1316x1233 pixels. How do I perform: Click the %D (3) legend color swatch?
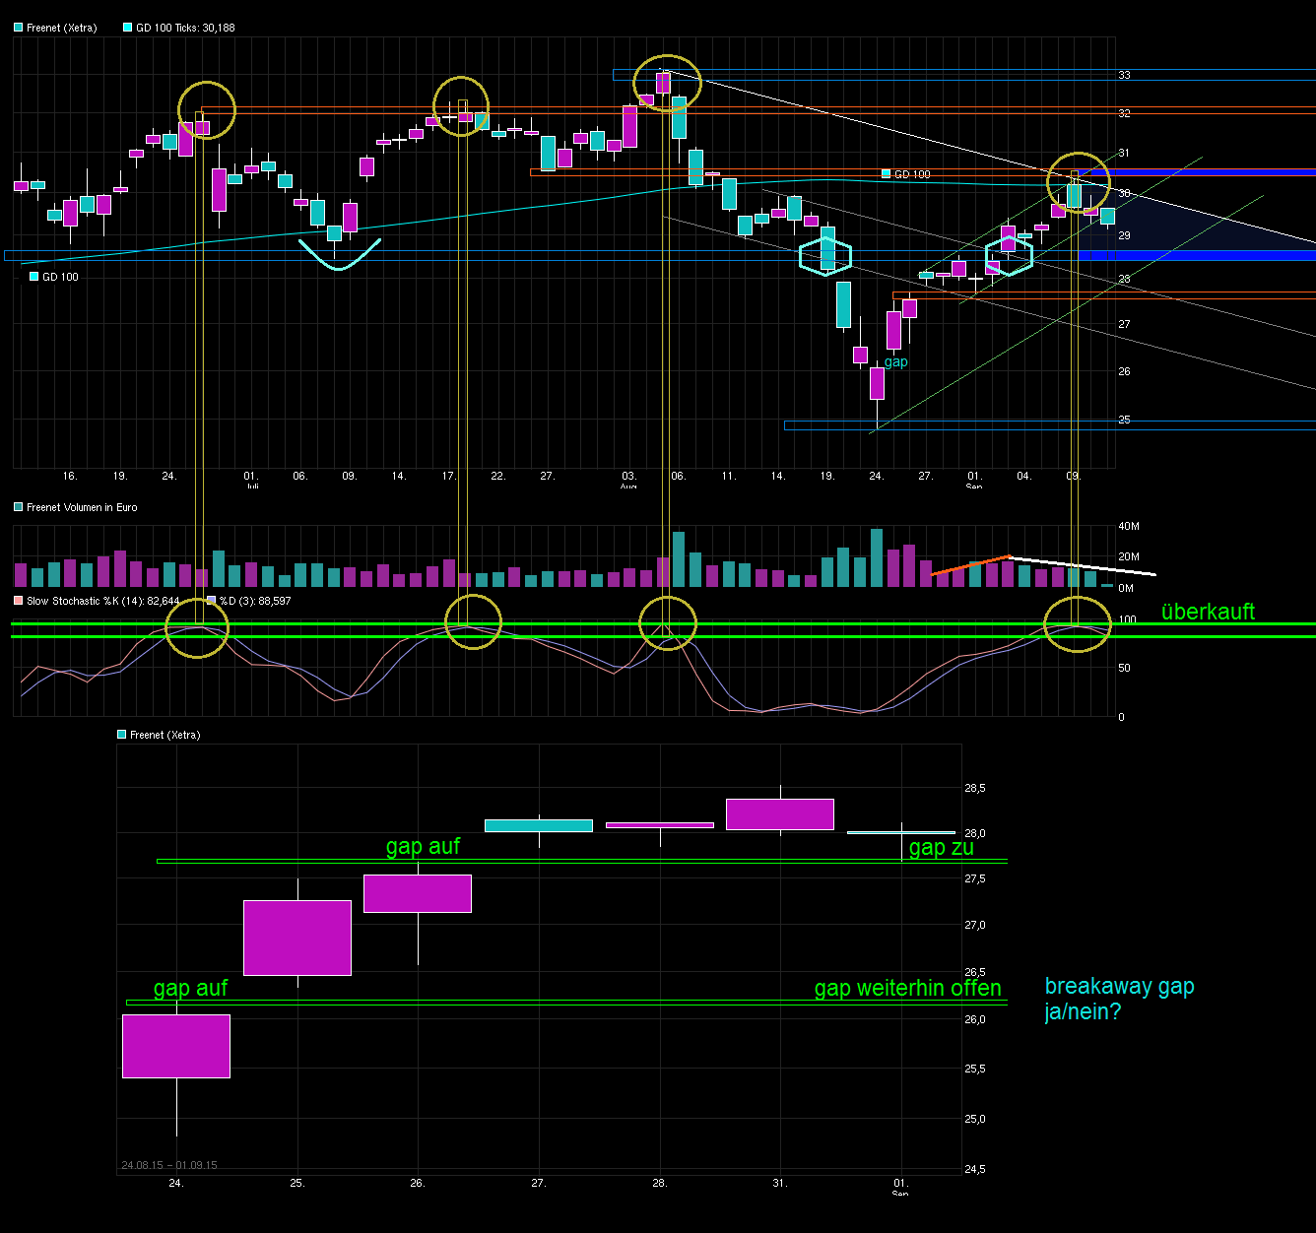pos(211,600)
